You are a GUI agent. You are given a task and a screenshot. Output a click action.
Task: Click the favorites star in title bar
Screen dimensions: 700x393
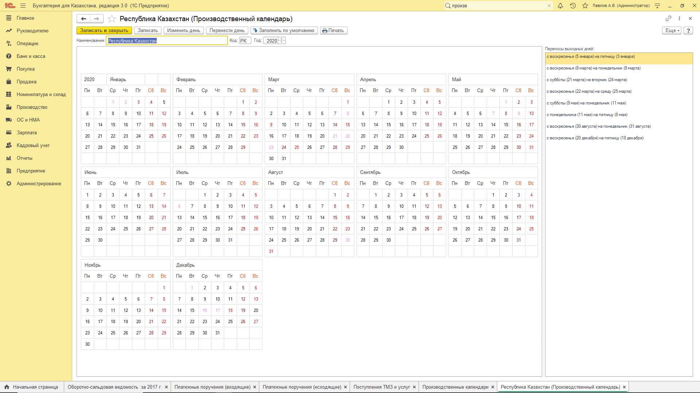tap(585, 6)
